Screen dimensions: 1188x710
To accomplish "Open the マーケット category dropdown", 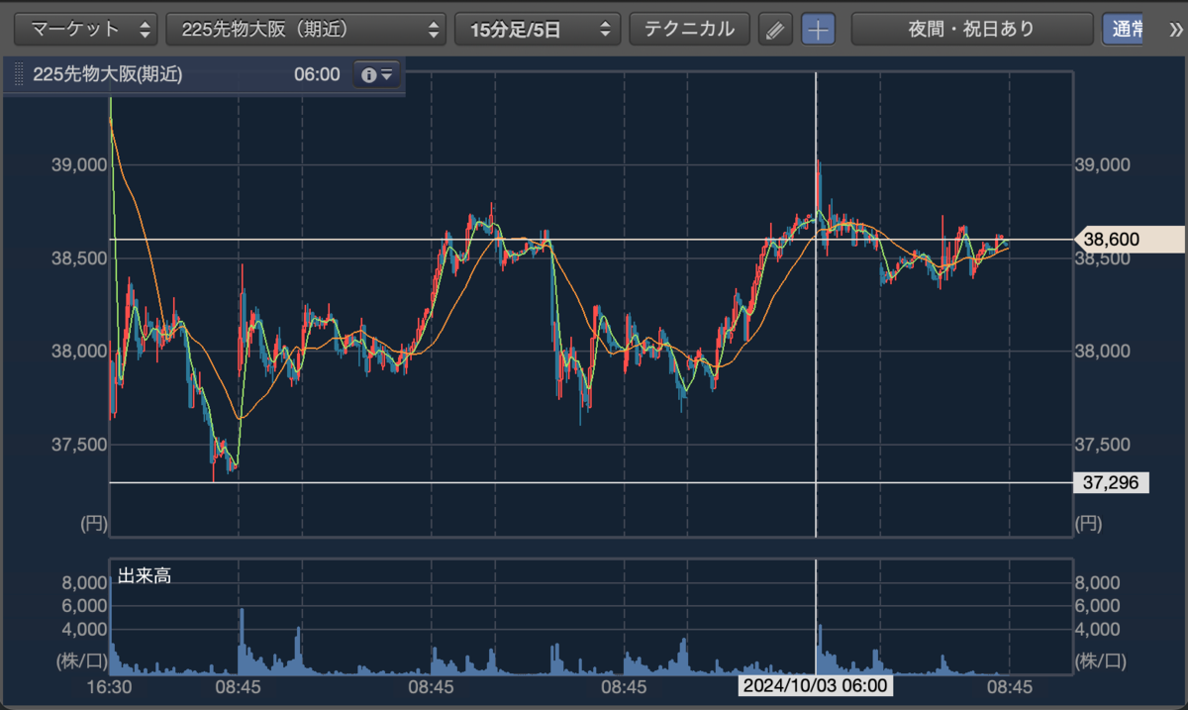I will click(x=86, y=29).
